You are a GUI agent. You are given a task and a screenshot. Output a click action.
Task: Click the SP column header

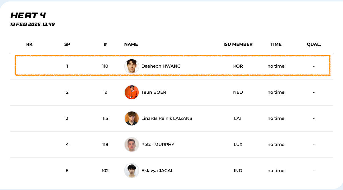coord(67,44)
